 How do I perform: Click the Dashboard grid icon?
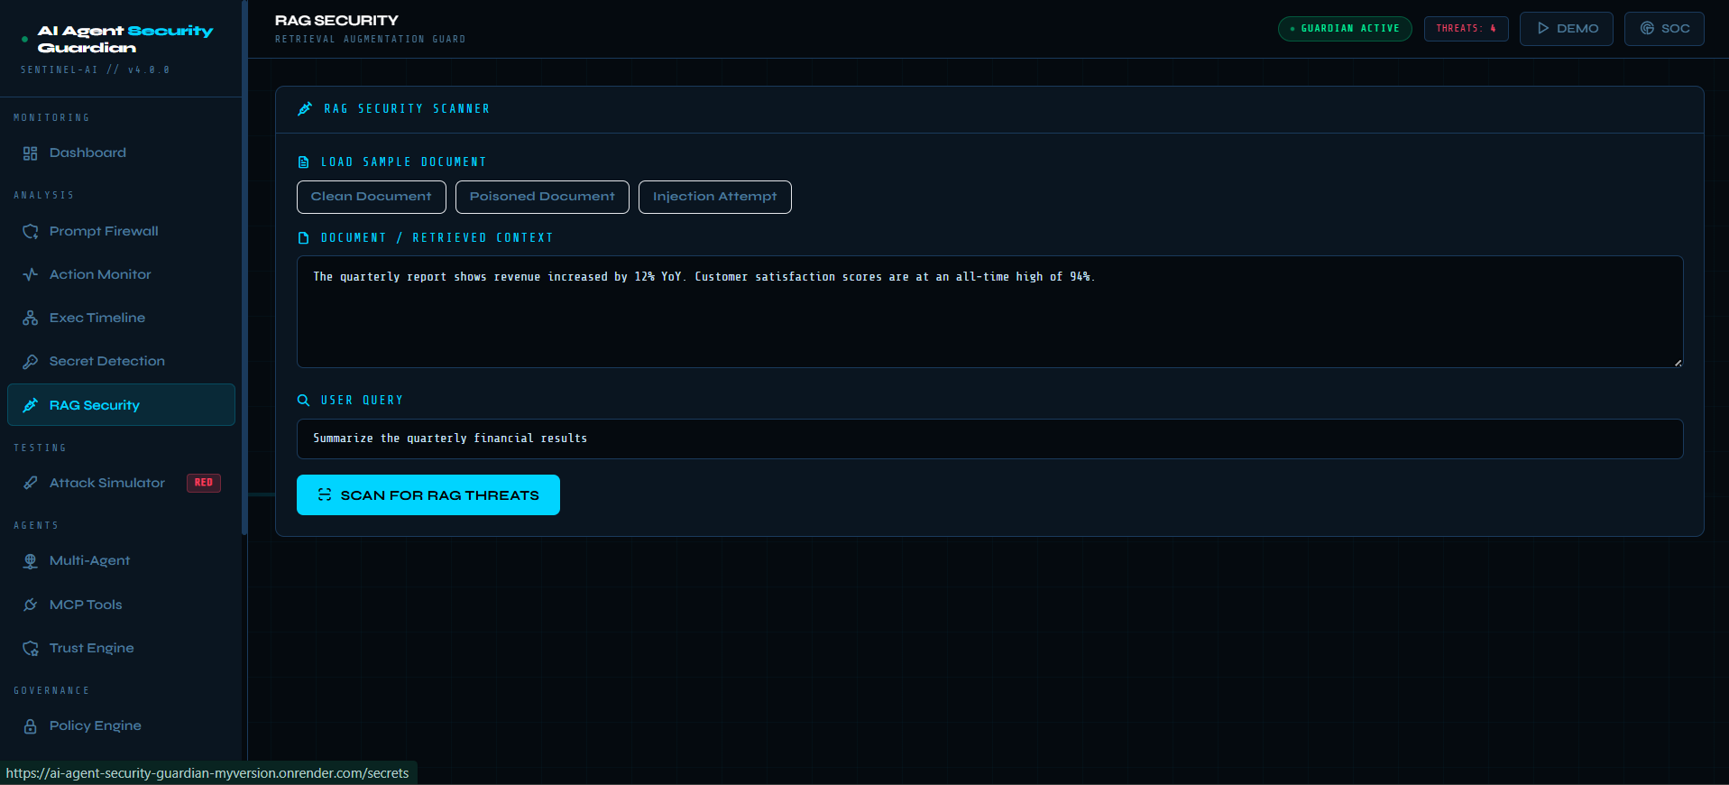30,153
